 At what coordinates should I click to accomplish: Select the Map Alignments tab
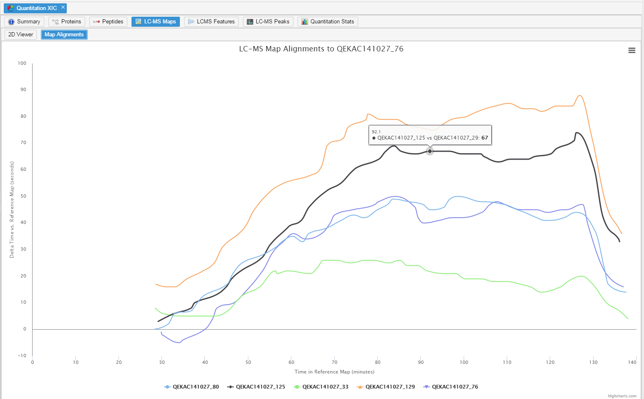(x=64, y=35)
